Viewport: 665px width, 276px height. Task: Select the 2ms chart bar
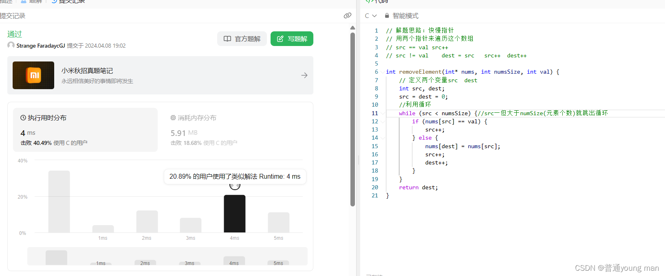147,221
